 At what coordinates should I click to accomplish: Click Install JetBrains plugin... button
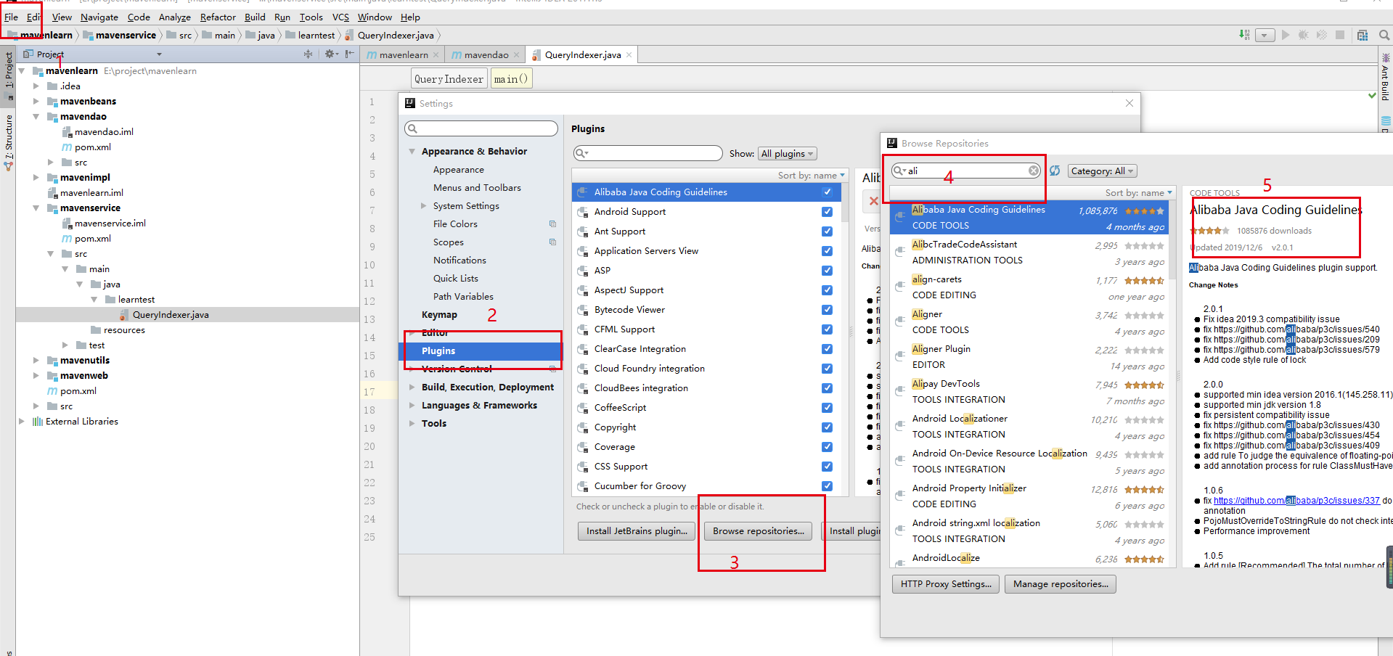click(637, 531)
